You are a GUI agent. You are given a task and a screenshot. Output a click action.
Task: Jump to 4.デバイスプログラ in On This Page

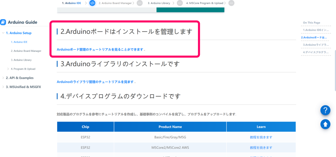click(x=316, y=52)
